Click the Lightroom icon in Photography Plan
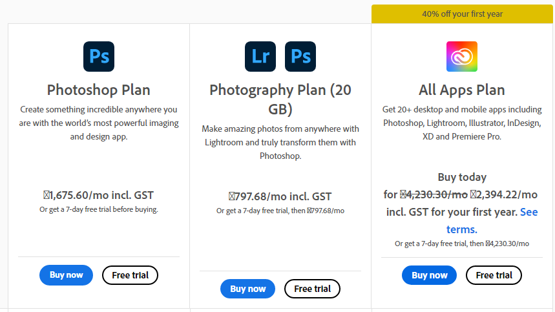Screen dimensions: 555x312 pyautogui.click(x=260, y=56)
